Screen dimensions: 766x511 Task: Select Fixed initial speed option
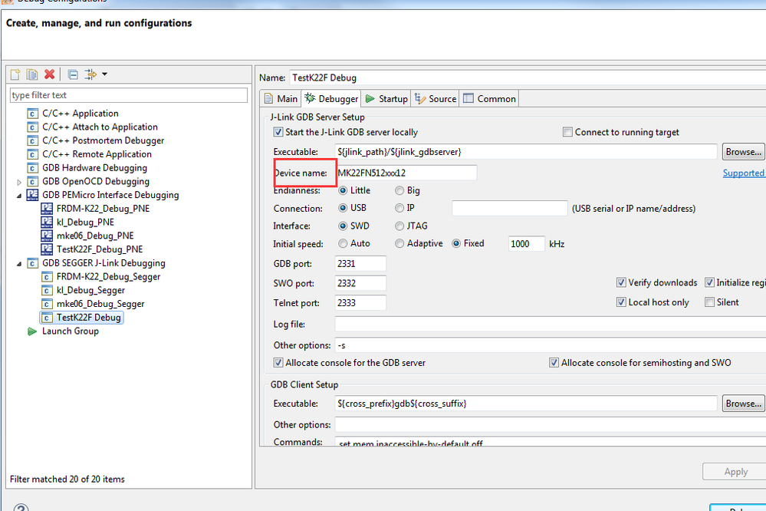coord(456,243)
